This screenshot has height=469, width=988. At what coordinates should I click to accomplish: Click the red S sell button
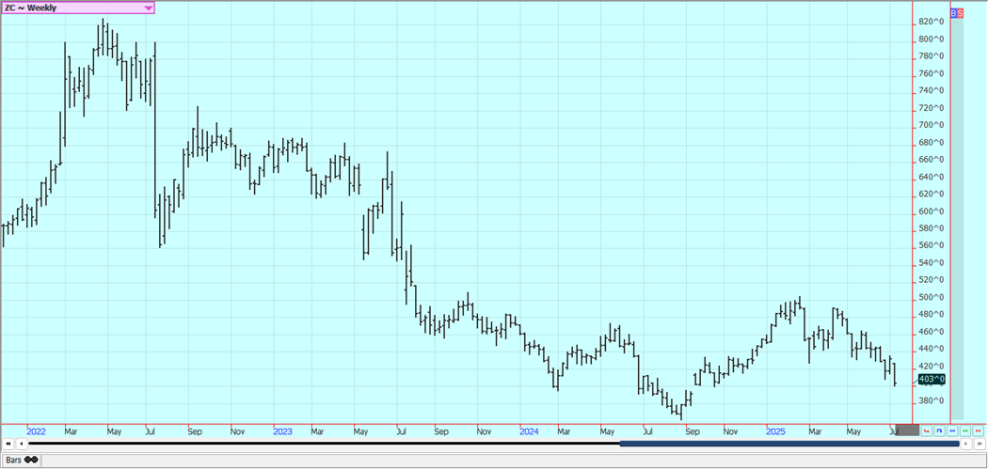click(961, 12)
